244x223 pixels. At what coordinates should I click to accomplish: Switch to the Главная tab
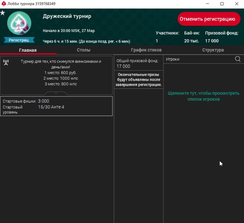[x=28, y=50]
